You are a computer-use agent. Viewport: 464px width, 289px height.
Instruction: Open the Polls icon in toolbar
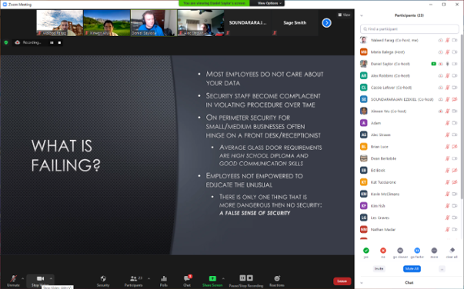coord(164,279)
